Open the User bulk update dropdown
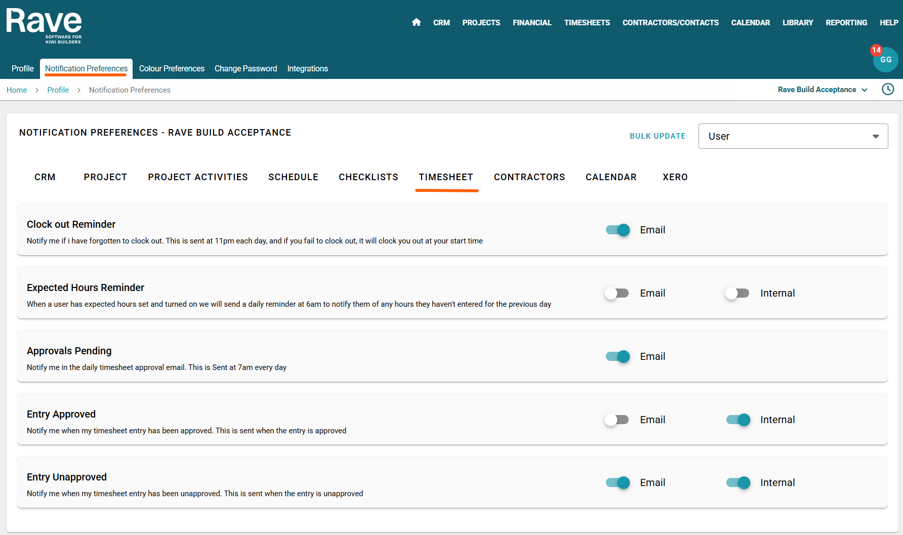The width and height of the screenshot is (903, 535). point(793,136)
